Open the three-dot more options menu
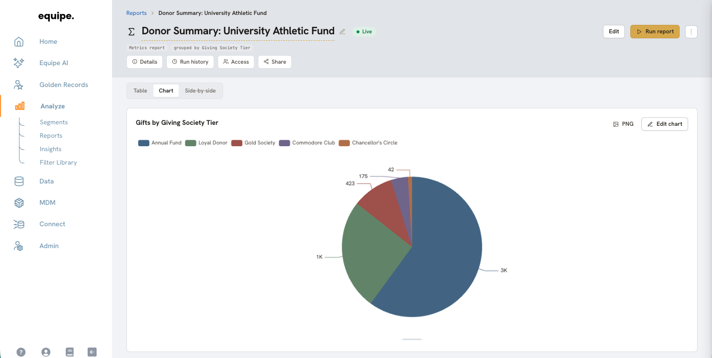 tap(691, 31)
